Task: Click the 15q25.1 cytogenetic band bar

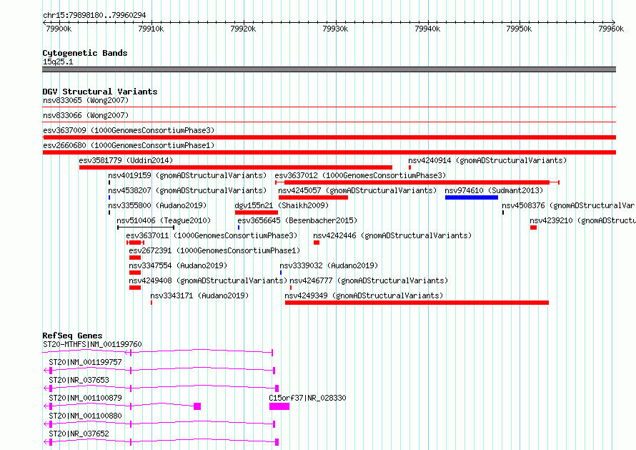Action: (329, 69)
